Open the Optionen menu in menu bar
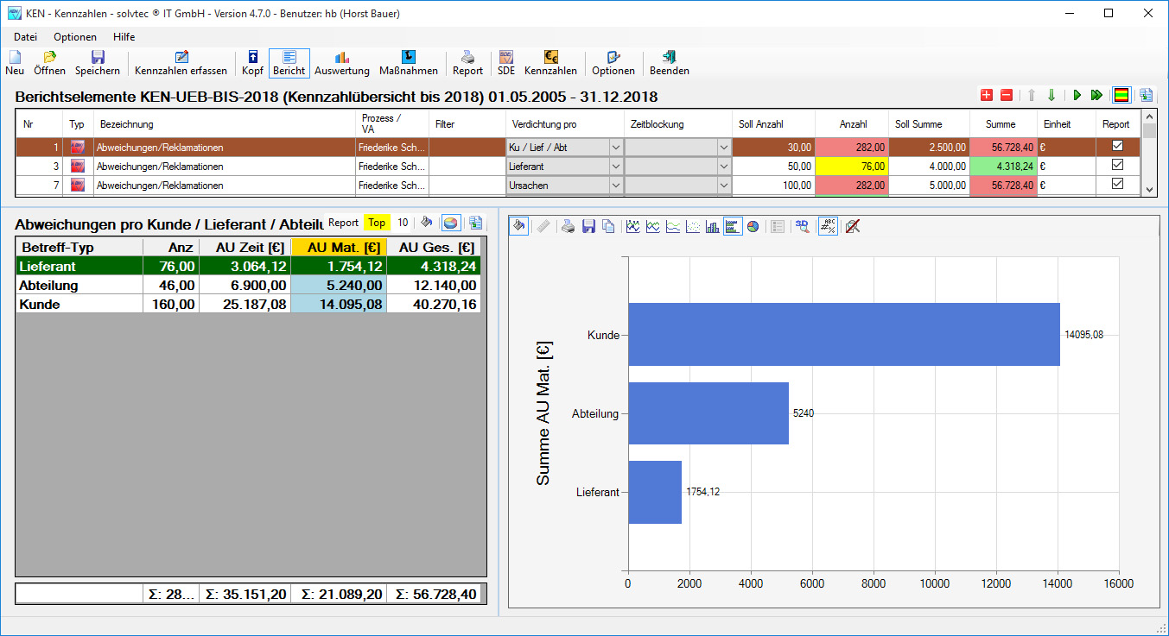The height and width of the screenshot is (636, 1169). (x=74, y=37)
